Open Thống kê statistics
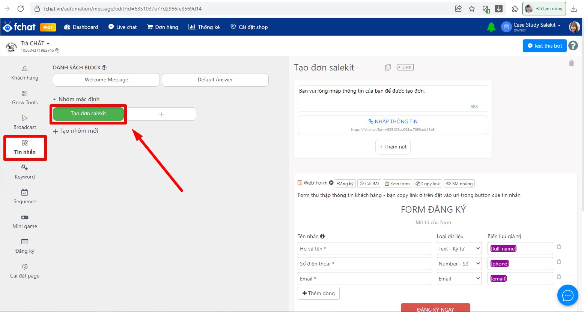The height and width of the screenshot is (312, 584). point(204,27)
